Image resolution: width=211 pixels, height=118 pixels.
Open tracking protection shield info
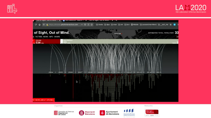tap(44, 25)
